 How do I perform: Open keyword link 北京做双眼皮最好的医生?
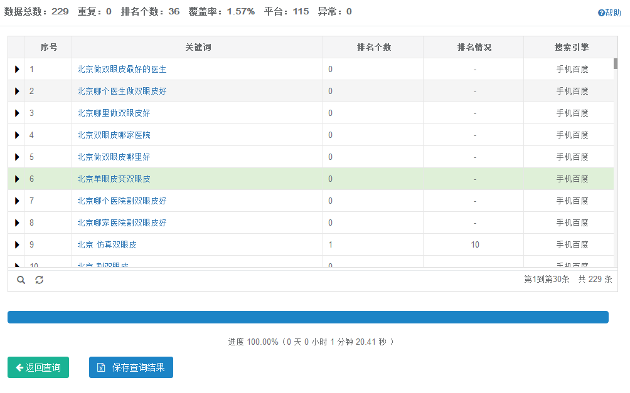[x=122, y=69]
